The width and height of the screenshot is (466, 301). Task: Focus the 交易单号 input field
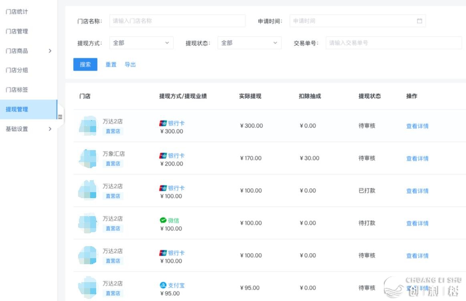tap(394, 43)
